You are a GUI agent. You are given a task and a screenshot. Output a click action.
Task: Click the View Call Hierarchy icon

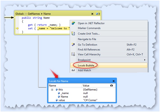pos(73,54)
